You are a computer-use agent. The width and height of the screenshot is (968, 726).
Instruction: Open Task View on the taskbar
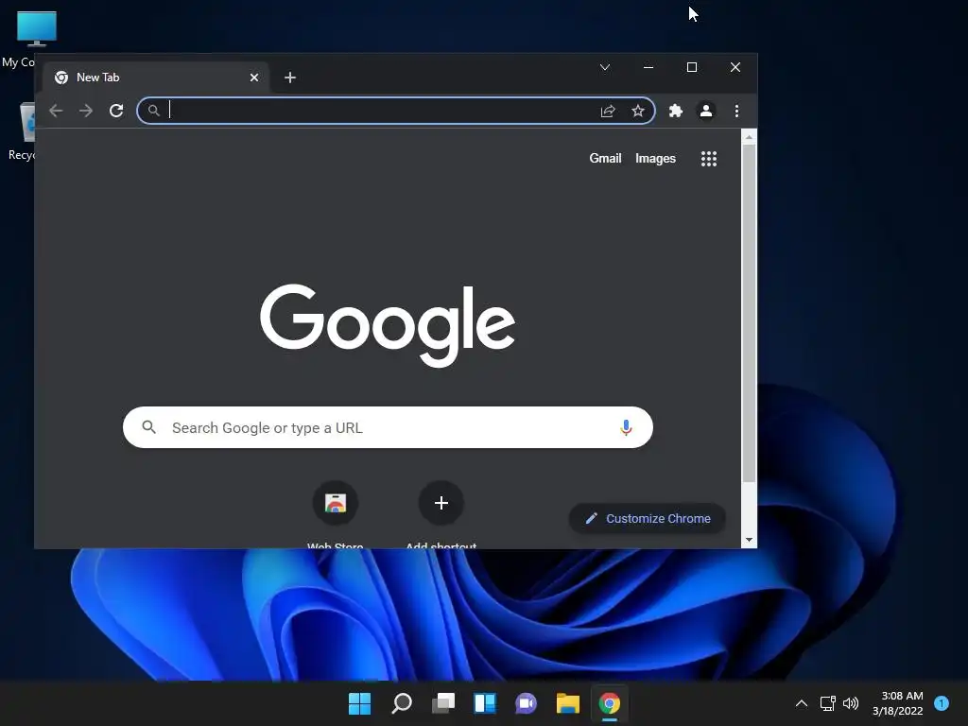click(x=443, y=703)
